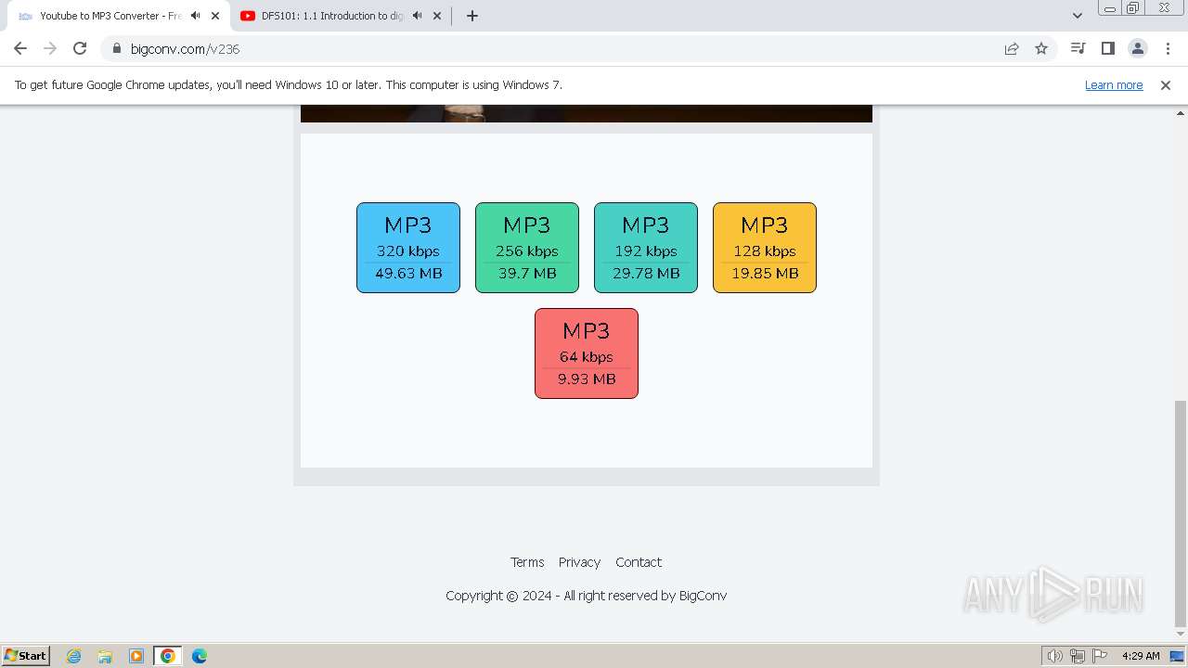
Task: Click the Learn more link in update bar
Action: click(1114, 84)
